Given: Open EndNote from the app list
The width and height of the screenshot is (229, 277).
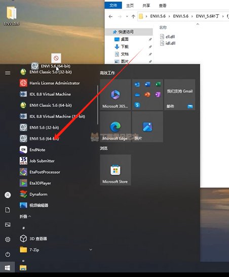Looking at the screenshot, I should [32, 149].
